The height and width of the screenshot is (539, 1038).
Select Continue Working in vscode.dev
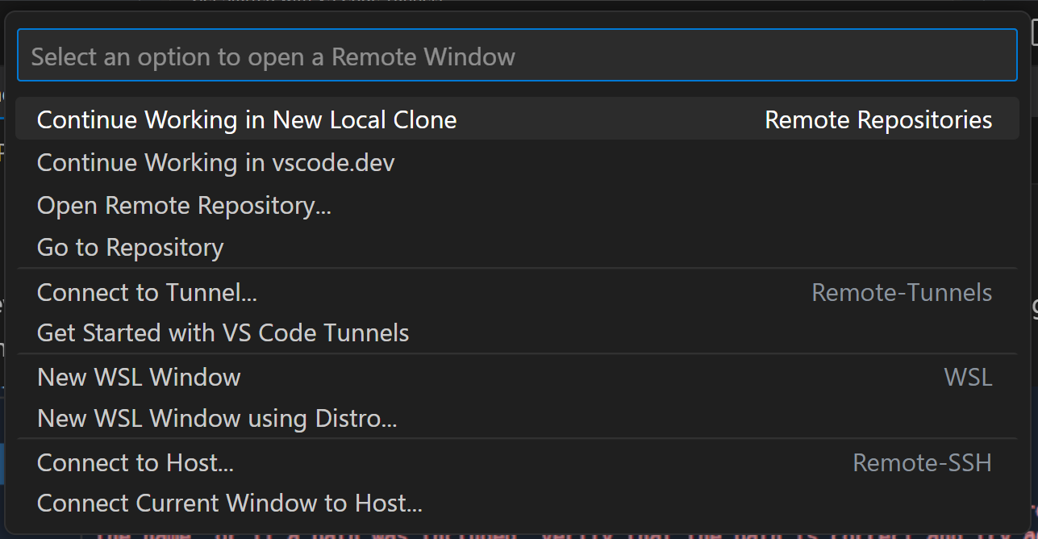(517, 162)
